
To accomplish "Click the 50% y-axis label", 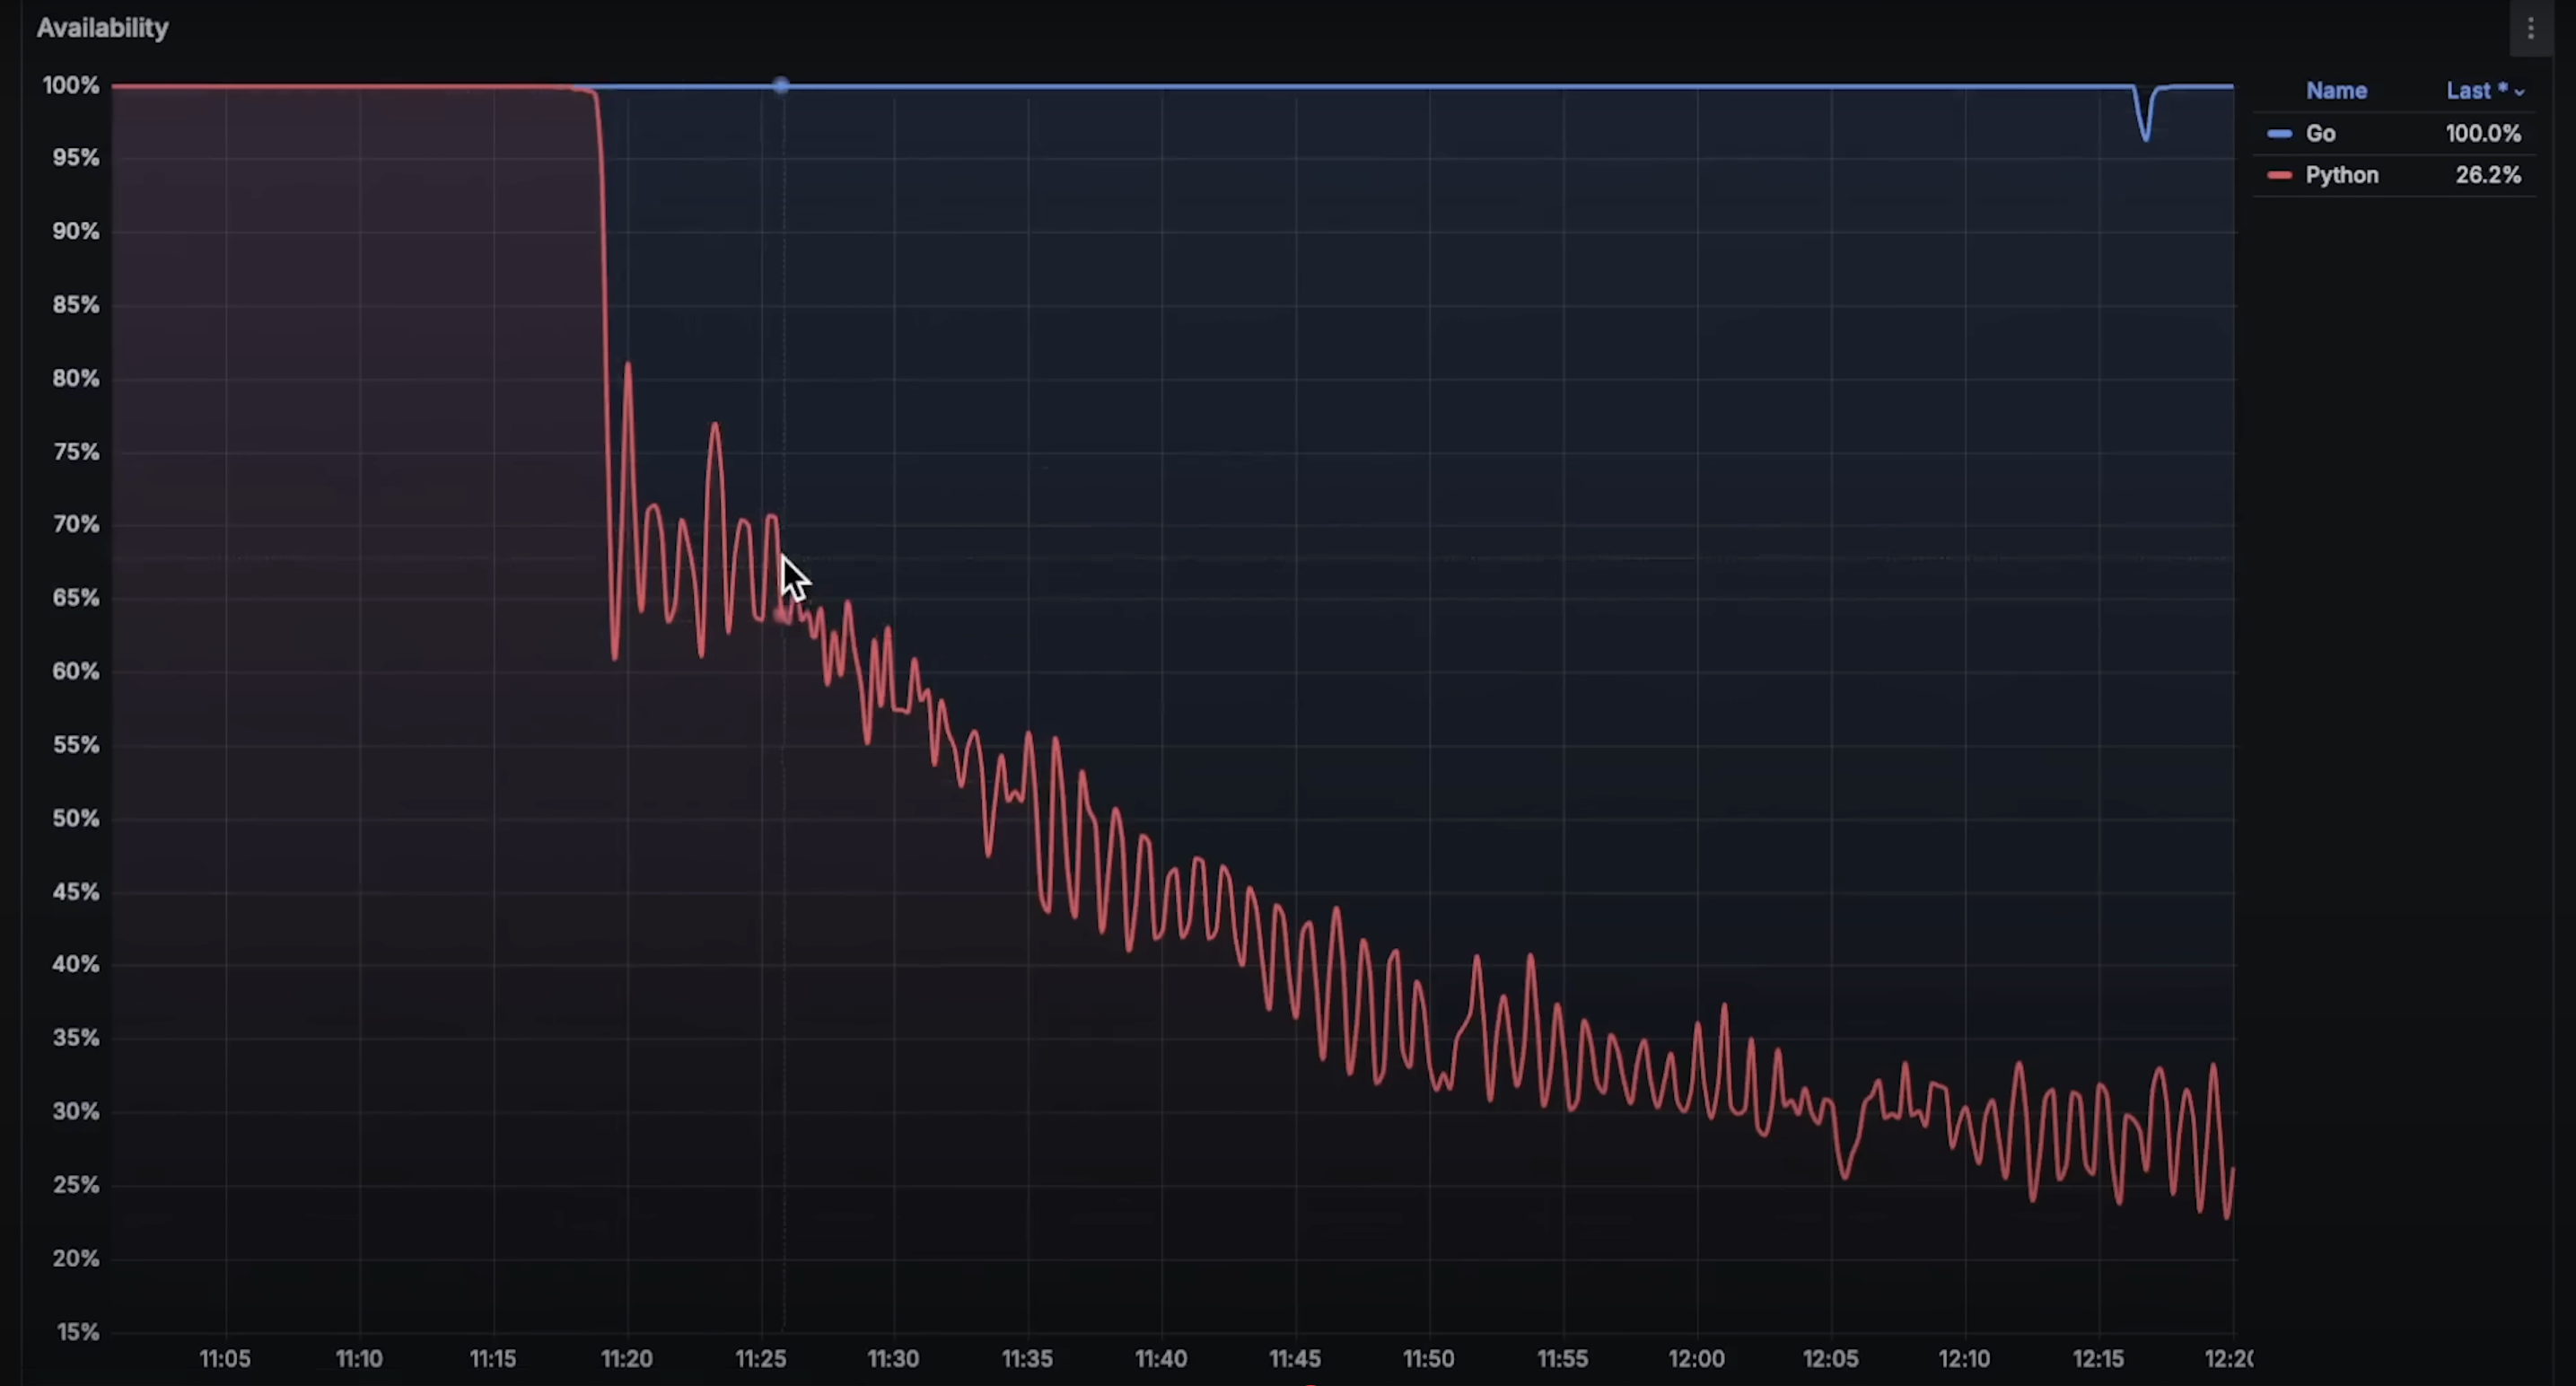I will [76, 818].
